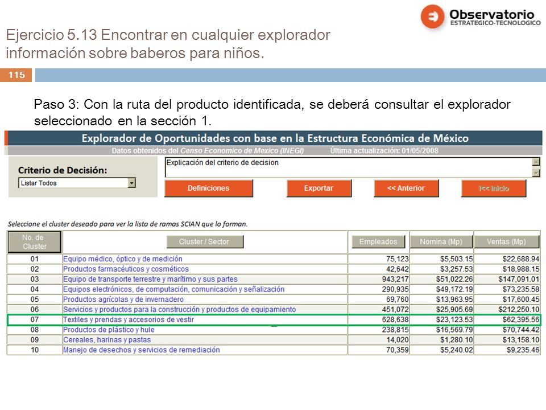Select payroll value $49,172.19
The width and height of the screenshot is (546, 410).
[454, 289]
